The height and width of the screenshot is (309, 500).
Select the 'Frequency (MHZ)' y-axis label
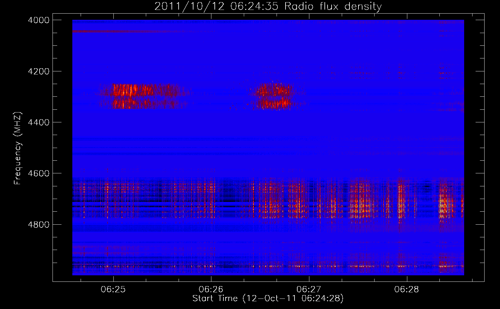point(18,148)
